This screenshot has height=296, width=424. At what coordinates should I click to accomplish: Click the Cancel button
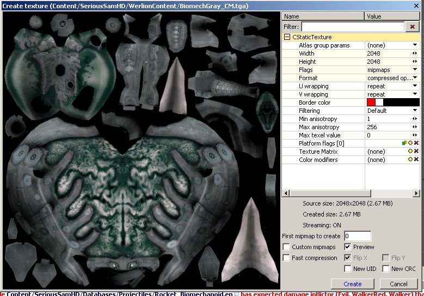[398, 284]
